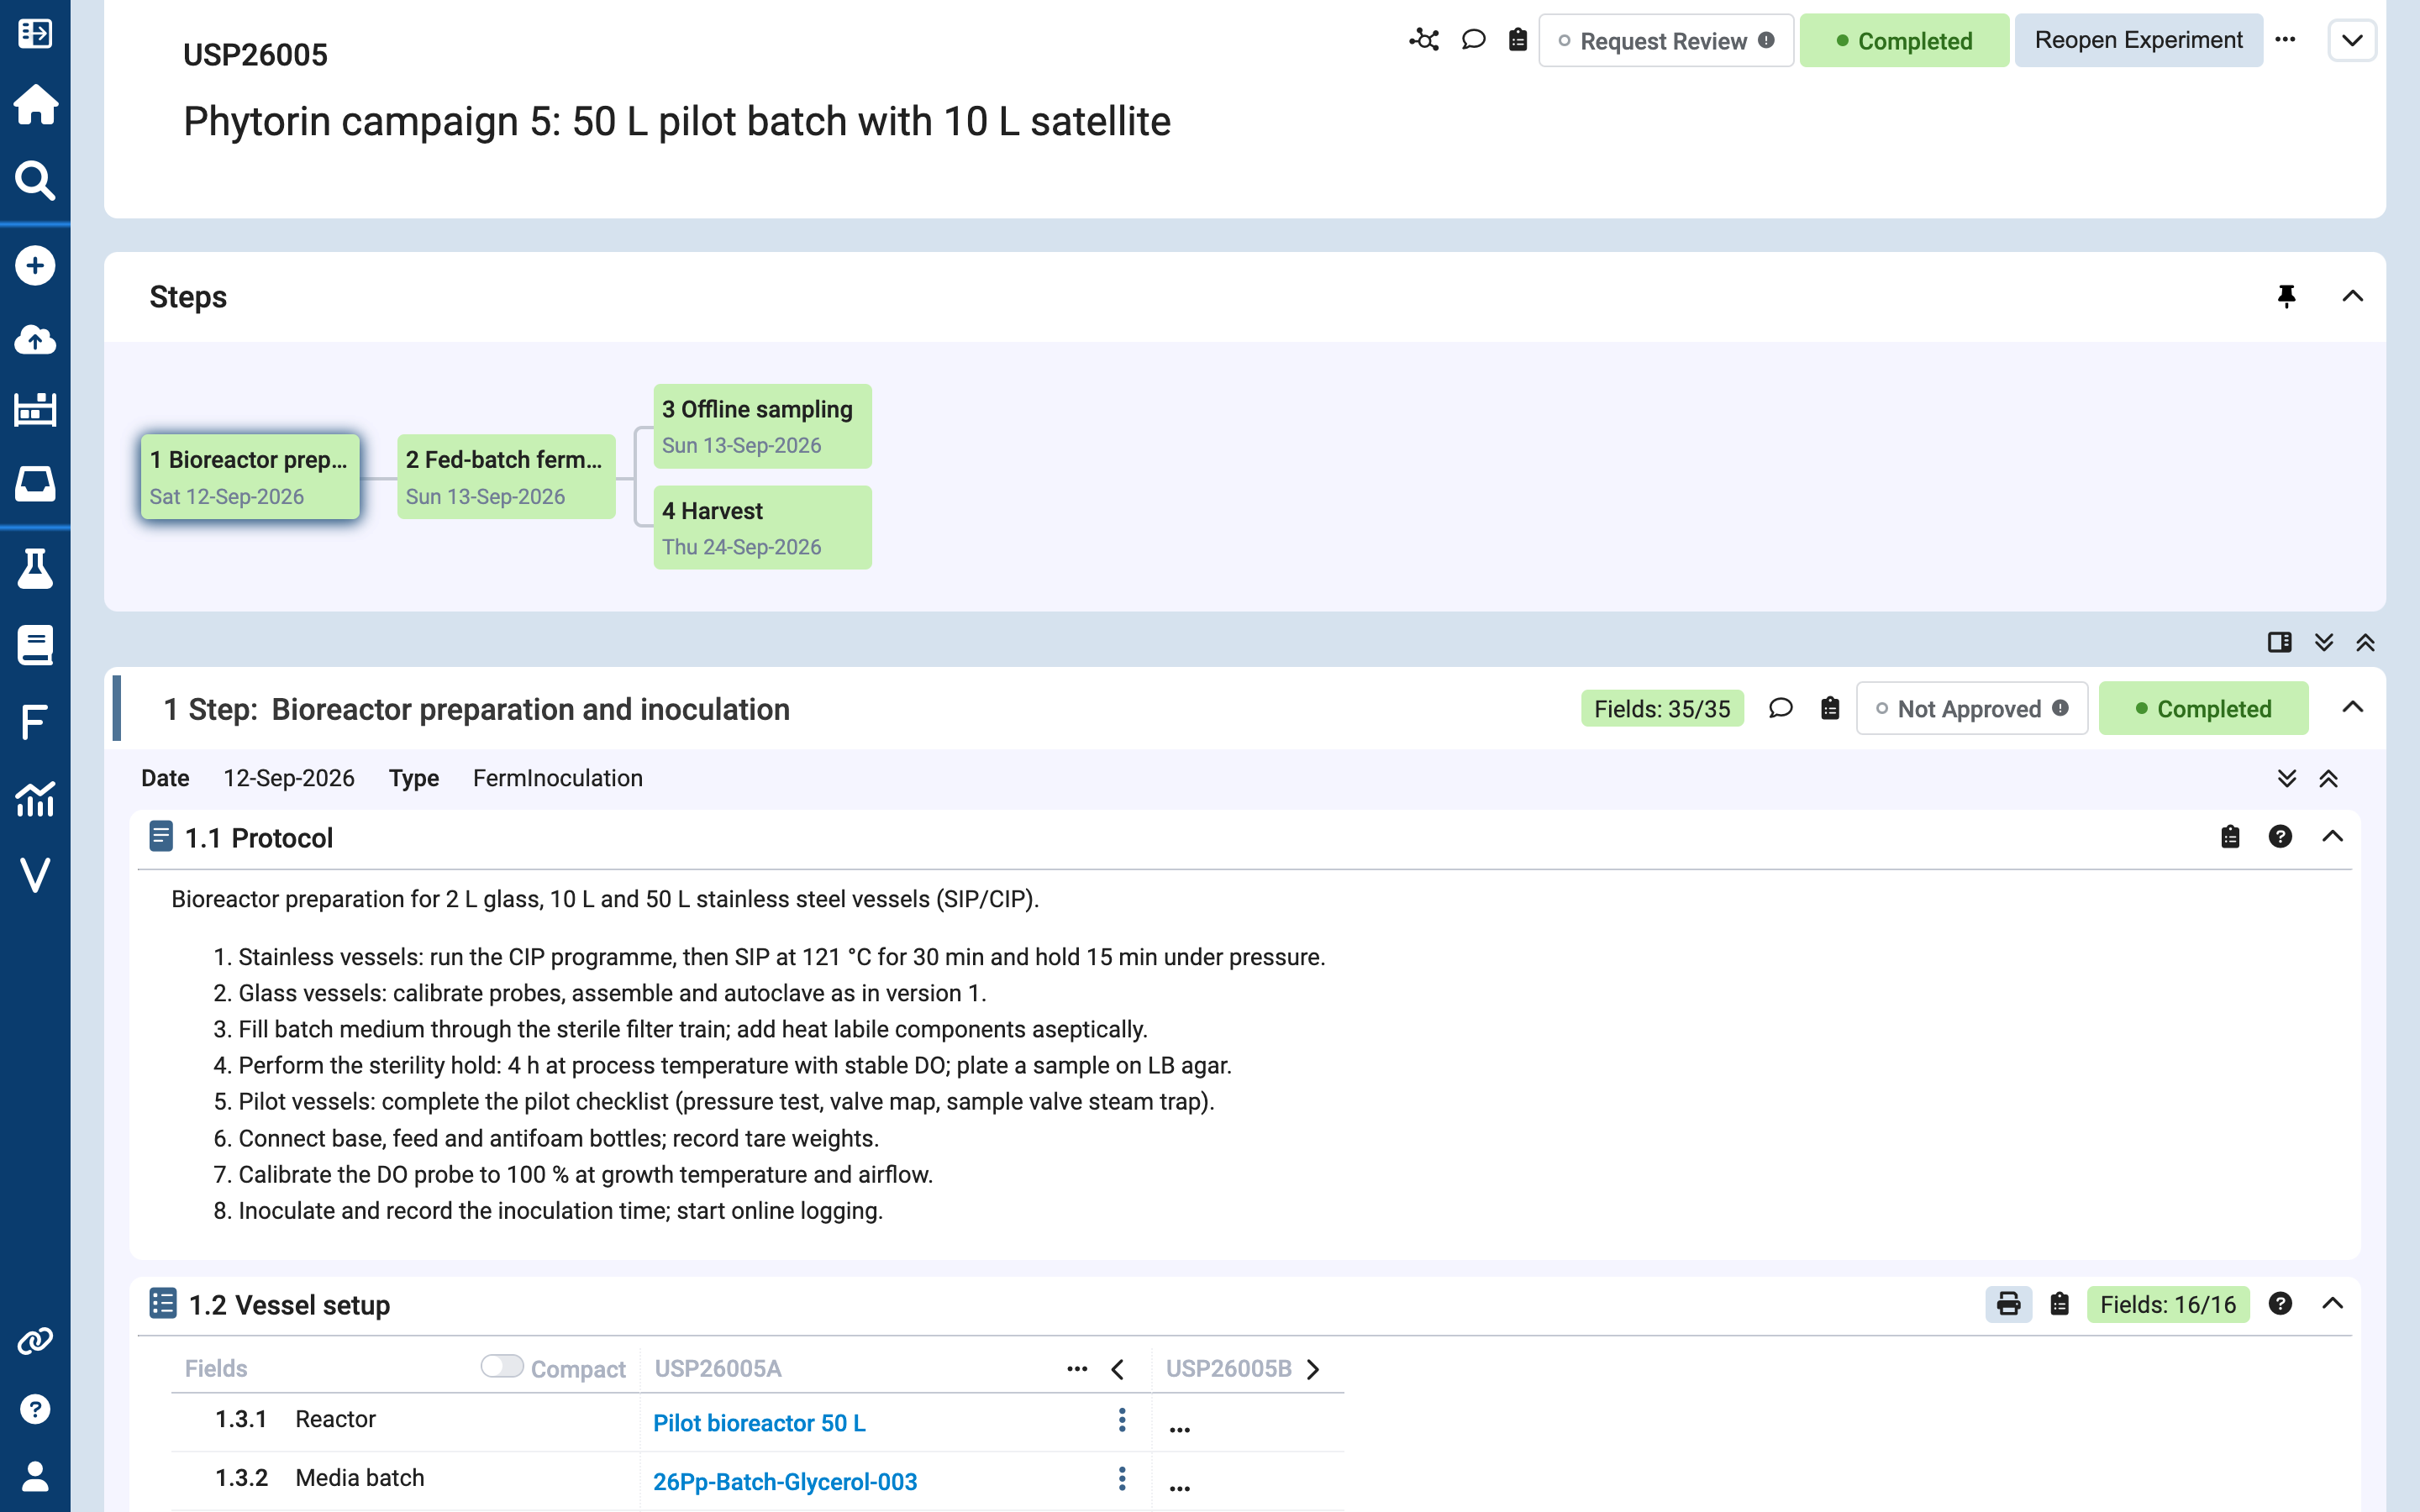The width and height of the screenshot is (2420, 1512).
Task: Toggle the sidebar panel icon at top-left
Action: pyautogui.click(x=35, y=33)
